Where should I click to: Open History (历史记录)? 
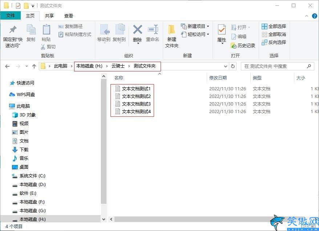coord(243,45)
